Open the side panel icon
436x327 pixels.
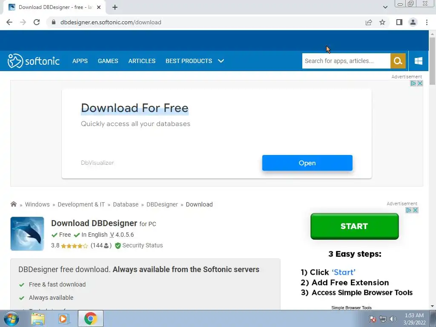click(x=399, y=22)
